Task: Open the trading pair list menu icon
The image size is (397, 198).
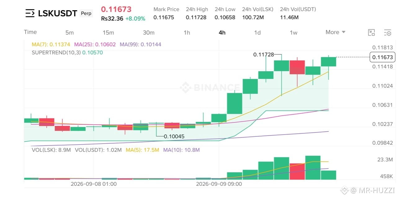Action: [30, 13]
